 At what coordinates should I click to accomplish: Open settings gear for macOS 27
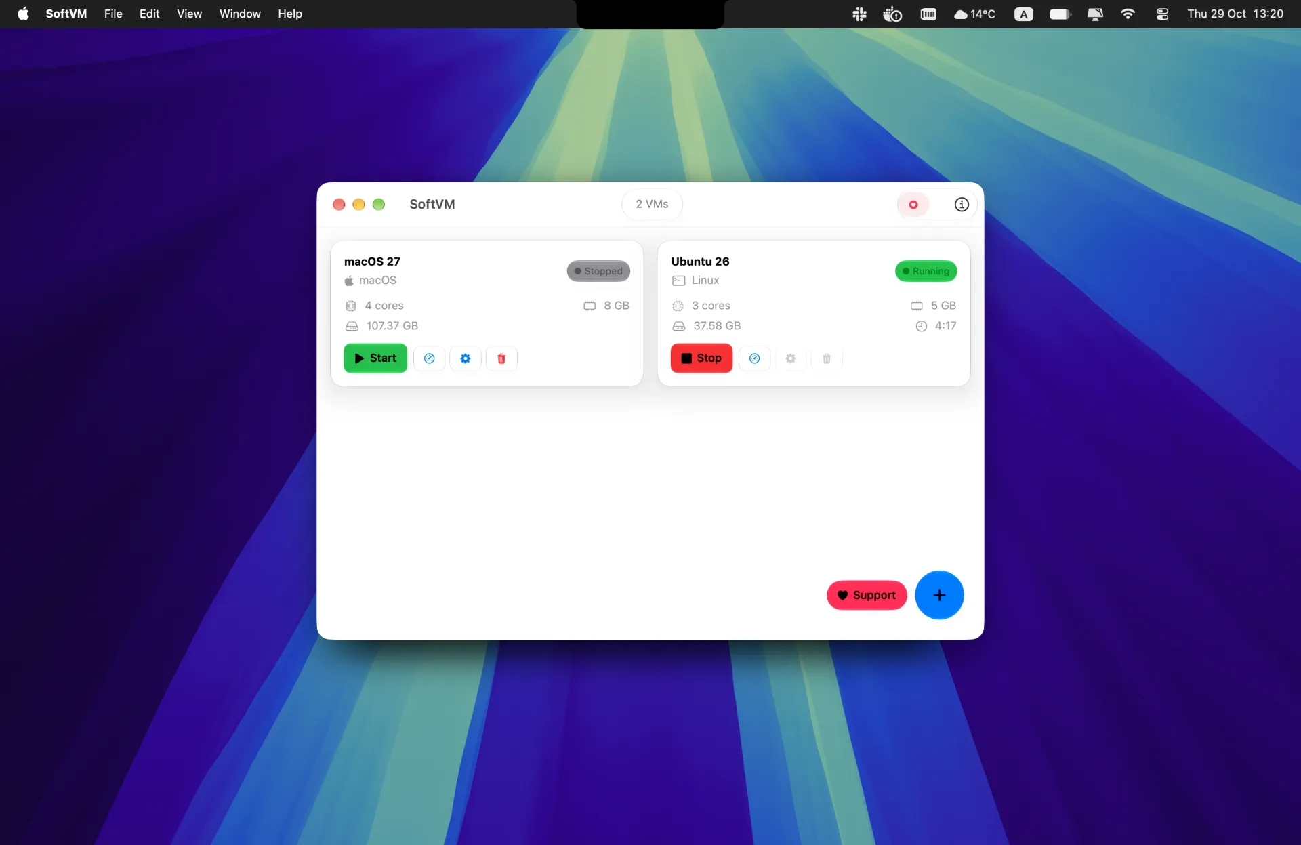click(x=466, y=358)
